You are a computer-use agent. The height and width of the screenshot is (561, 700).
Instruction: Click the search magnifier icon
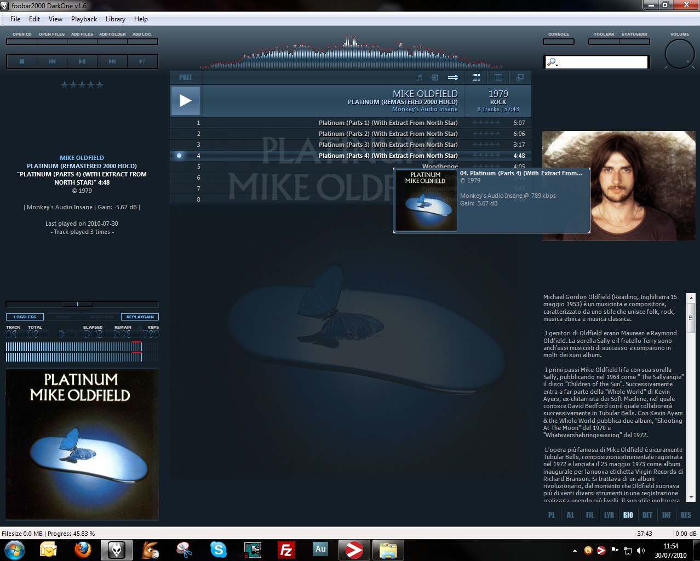pyautogui.click(x=552, y=62)
